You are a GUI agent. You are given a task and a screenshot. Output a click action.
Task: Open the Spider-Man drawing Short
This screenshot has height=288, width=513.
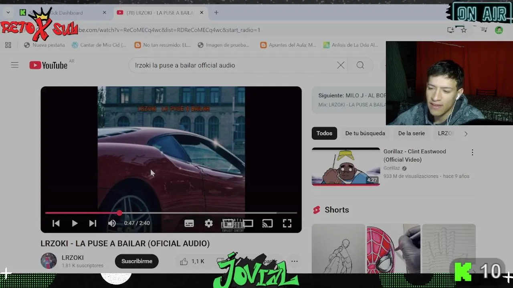(394, 248)
